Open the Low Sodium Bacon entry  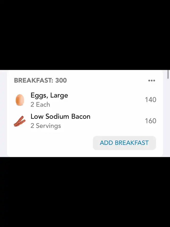tap(60, 117)
